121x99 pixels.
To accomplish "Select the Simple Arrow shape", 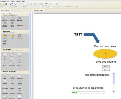I will click(5, 43).
